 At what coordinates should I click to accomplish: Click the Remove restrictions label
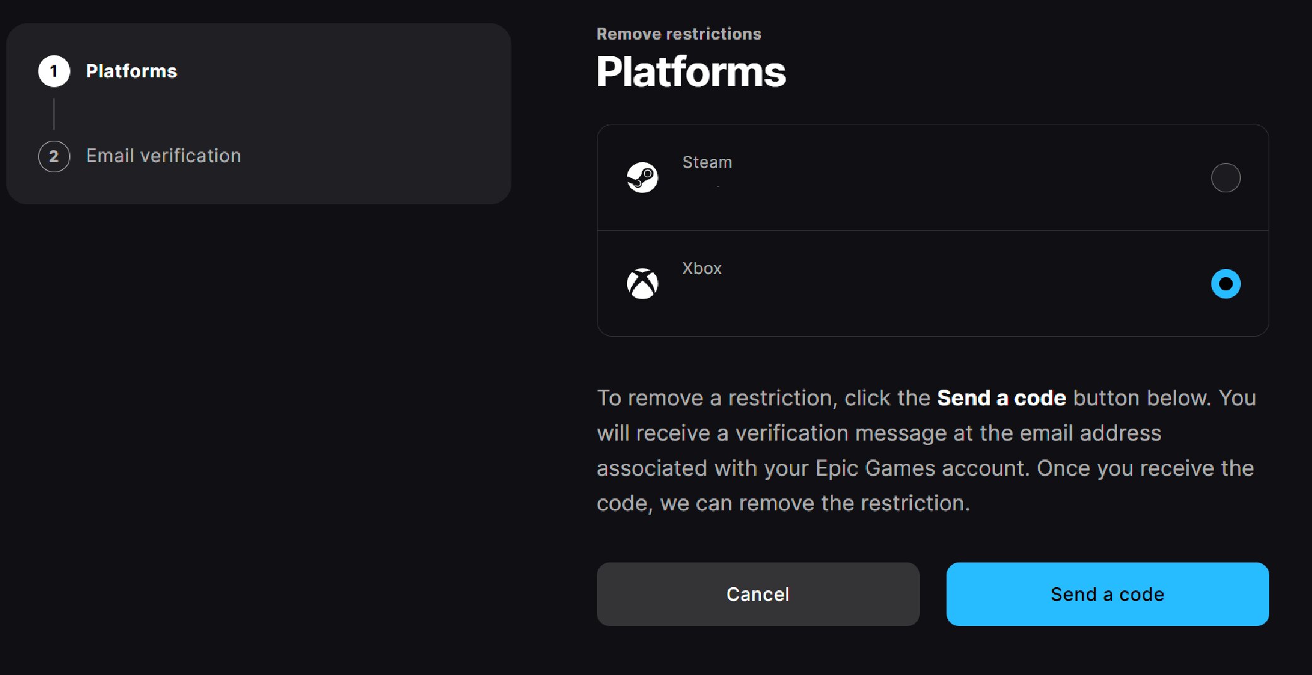[x=679, y=34]
